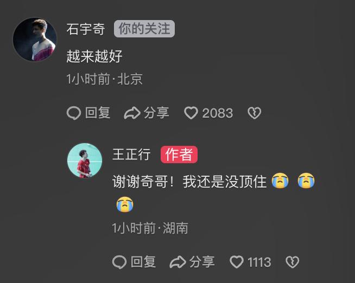Click the 1113 like count
The height and width of the screenshot is (283, 355).
tap(259, 262)
